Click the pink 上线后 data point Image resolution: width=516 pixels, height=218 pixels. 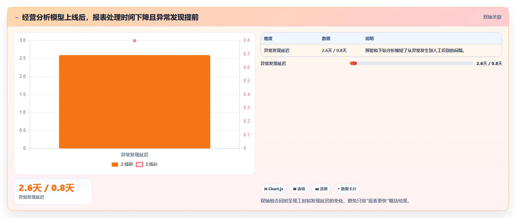(x=134, y=41)
